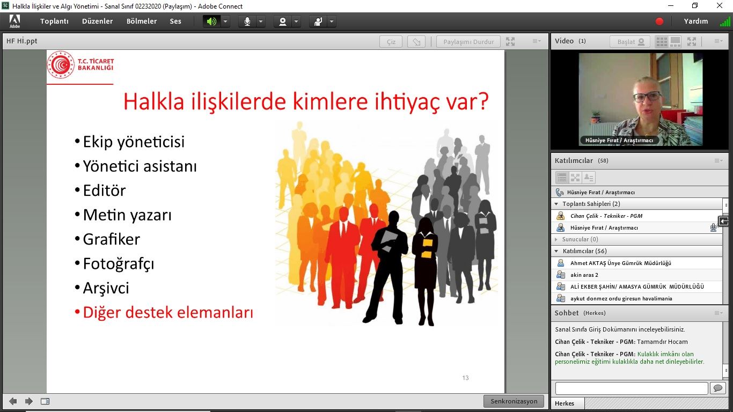The height and width of the screenshot is (412, 733).
Task: Switch attendees to breakout room view
Action: pyautogui.click(x=575, y=178)
